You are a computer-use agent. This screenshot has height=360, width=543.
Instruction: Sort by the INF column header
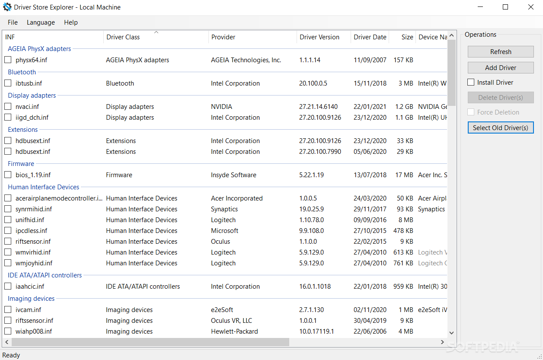pos(53,37)
